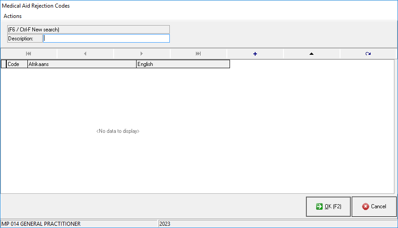The width and height of the screenshot is (398, 228).
Task: Select the 'F6 / Ctrl-F New search' panel
Action: click(x=88, y=30)
